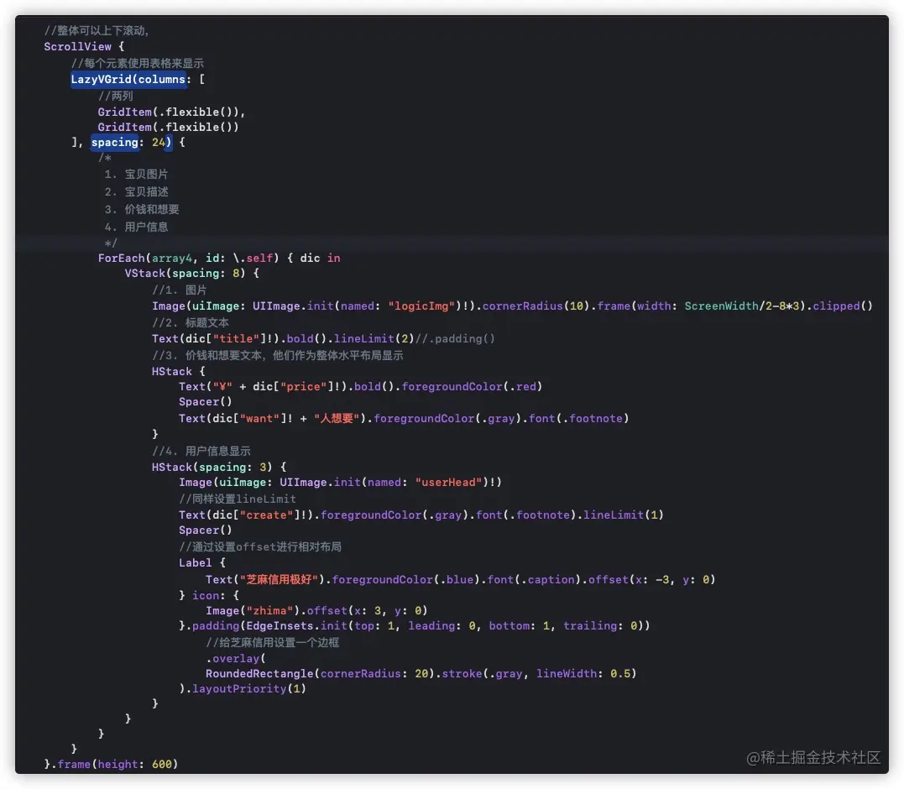This screenshot has height=789, width=904.
Task: Click the lineLimit(1) modifier
Action: [x=623, y=515]
